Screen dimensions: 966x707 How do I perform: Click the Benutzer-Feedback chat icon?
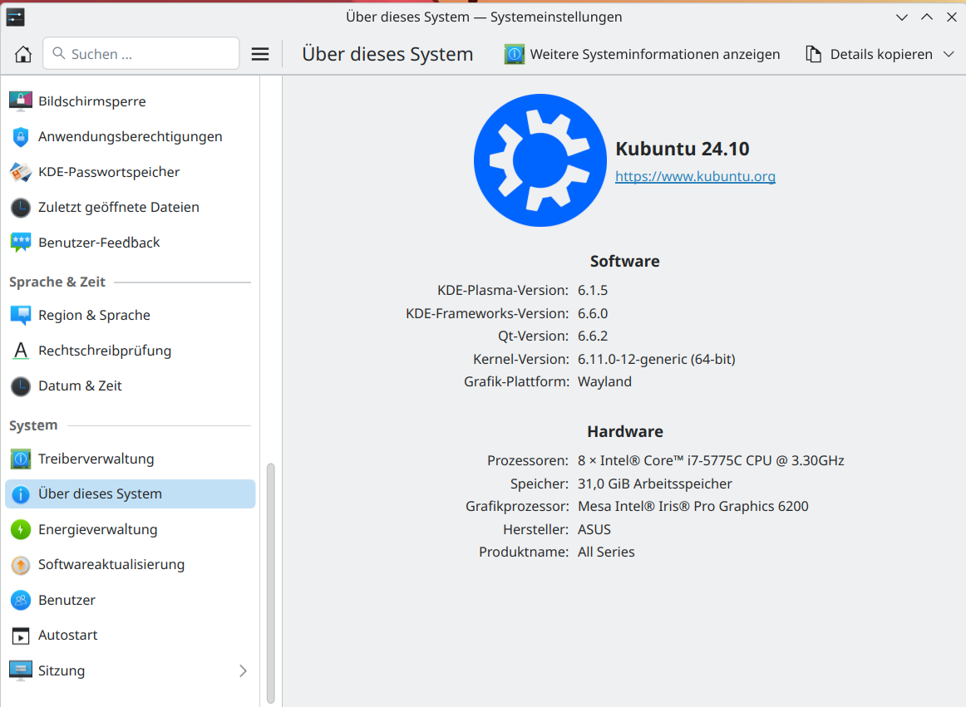20,243
